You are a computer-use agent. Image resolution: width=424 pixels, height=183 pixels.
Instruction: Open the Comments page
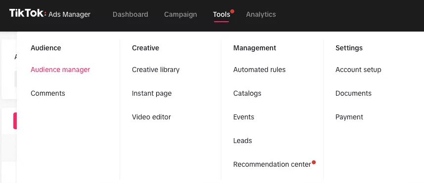(48, 93)
